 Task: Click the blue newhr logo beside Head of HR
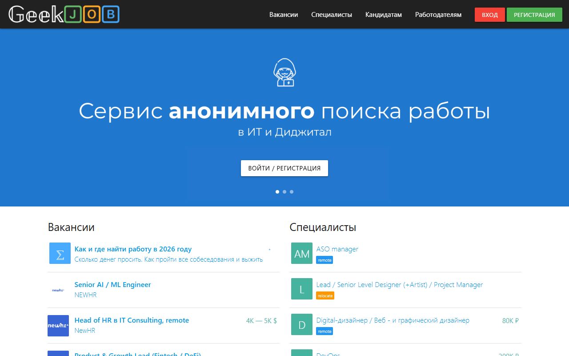click(x=58, y=326)
